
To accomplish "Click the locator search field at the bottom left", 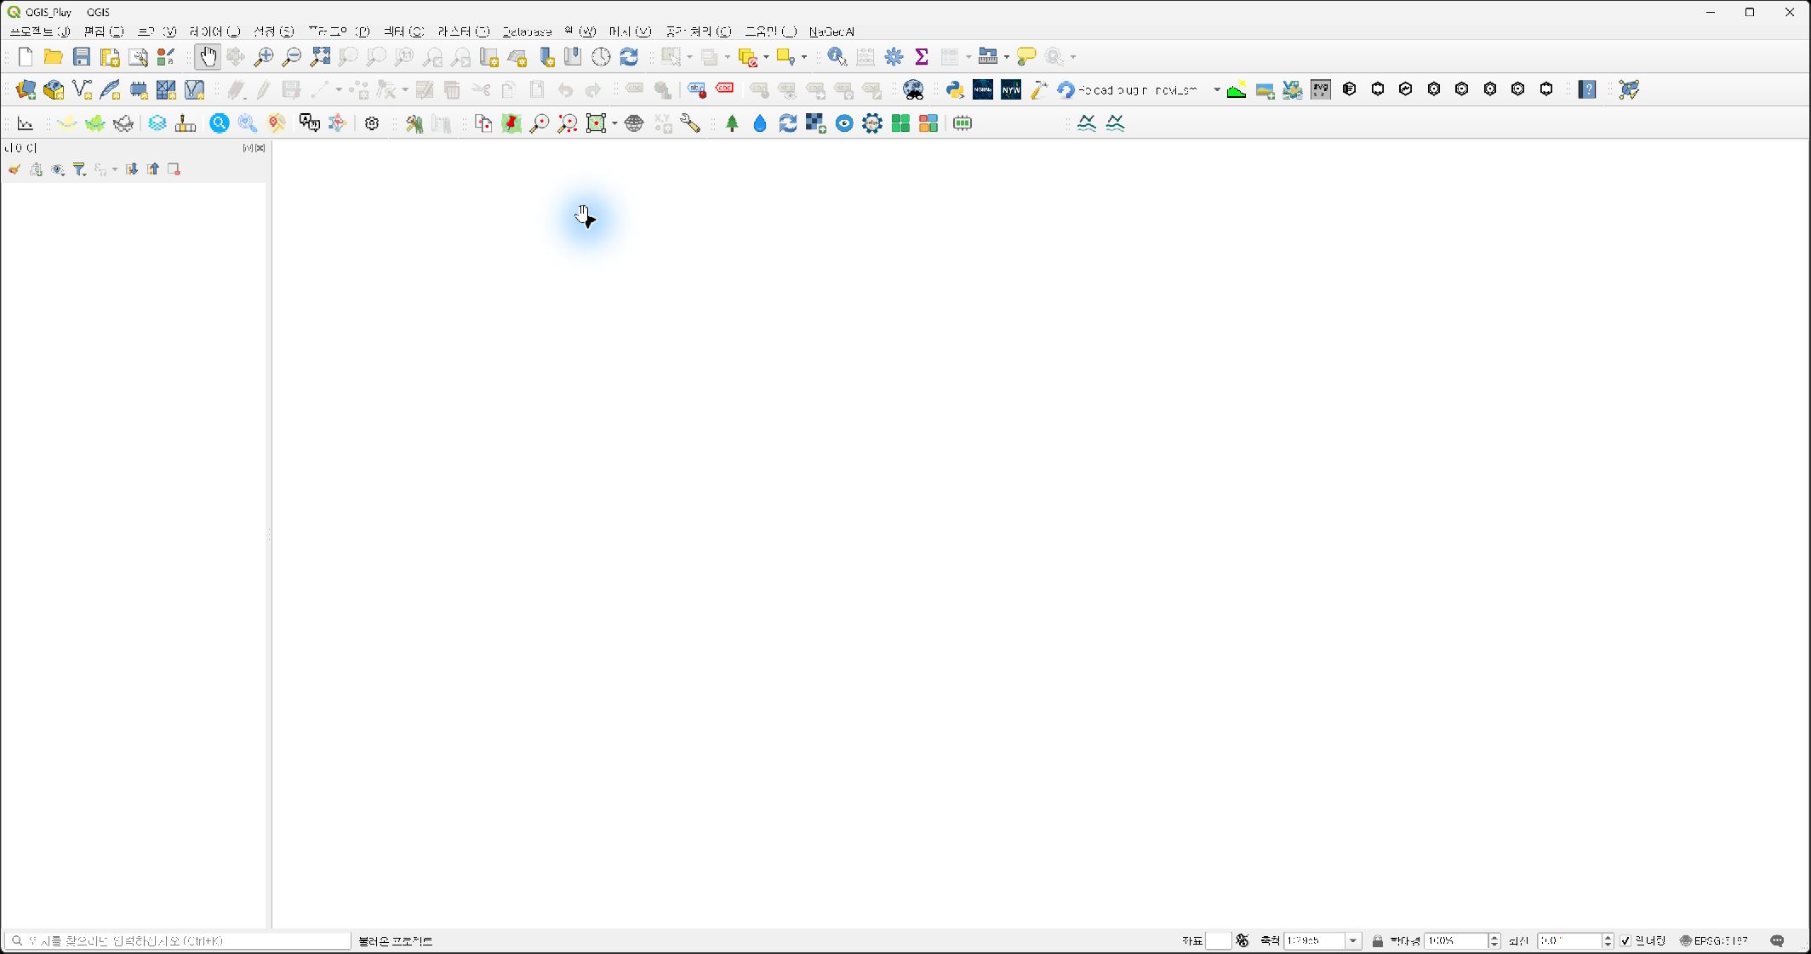I will click(178, 940).
